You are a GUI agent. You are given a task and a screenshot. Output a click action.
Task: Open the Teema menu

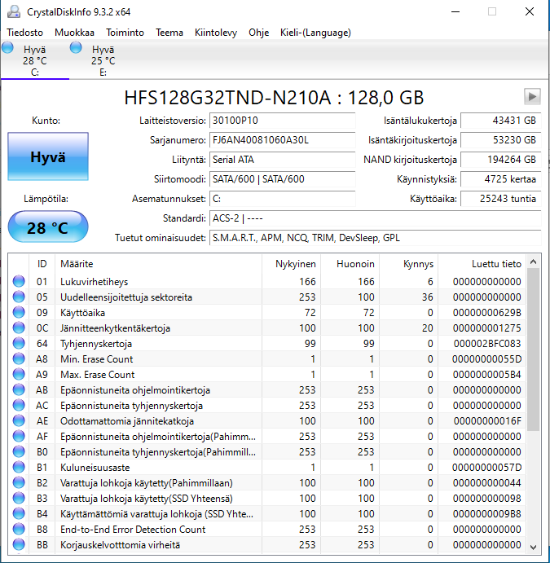point(169,33)
